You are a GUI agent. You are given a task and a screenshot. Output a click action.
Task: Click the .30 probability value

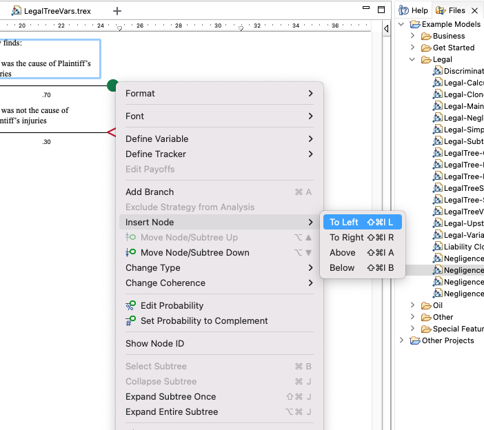point(46,142)
